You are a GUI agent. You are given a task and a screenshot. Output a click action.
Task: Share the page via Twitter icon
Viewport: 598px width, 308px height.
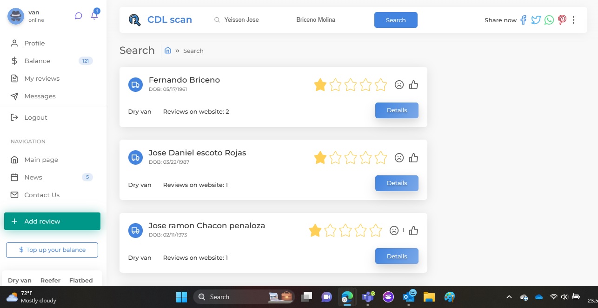tap(536, 20)
